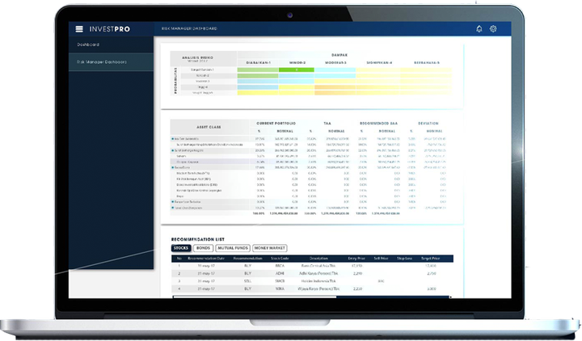
Task: Select the dark green Minor-2 risk cell
Action: (x=296, y=69)
